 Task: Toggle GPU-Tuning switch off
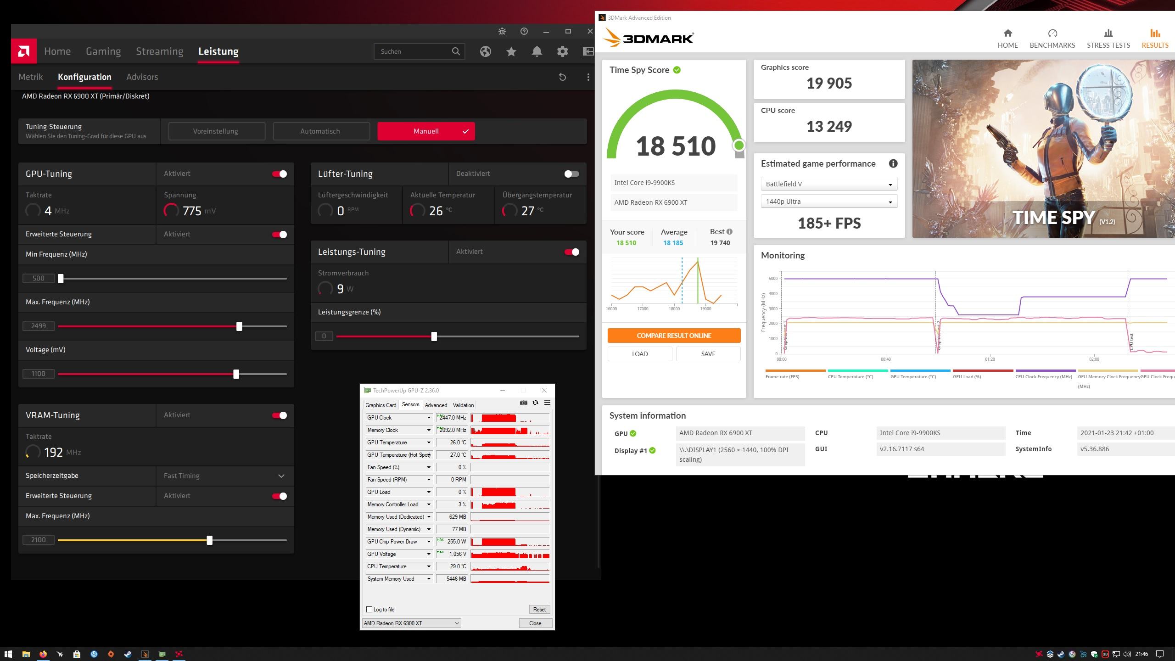pyautogui.click(x=280, y=174)
